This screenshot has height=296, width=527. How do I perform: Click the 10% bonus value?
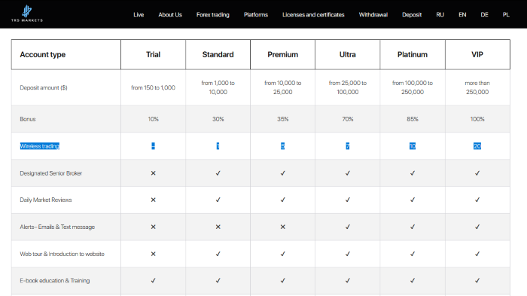(x=154, y=119)
